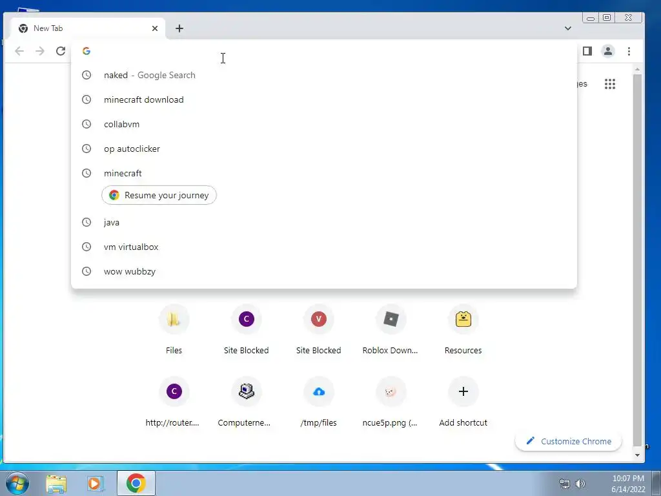Choose the 'op autoclicker' suggestion
661x496 pixels.
[x=324, y=149]
